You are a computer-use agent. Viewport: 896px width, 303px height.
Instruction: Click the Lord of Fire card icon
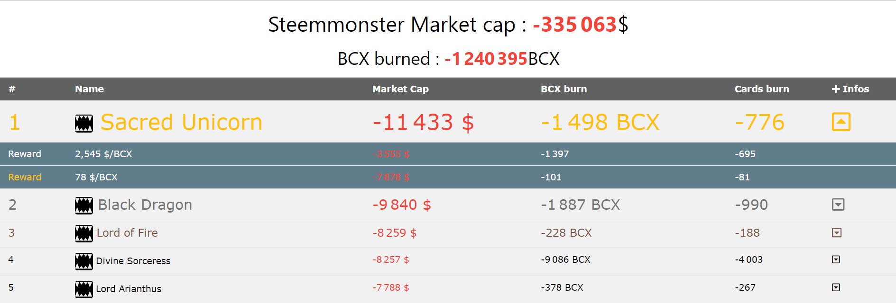(x=83, y=232)
